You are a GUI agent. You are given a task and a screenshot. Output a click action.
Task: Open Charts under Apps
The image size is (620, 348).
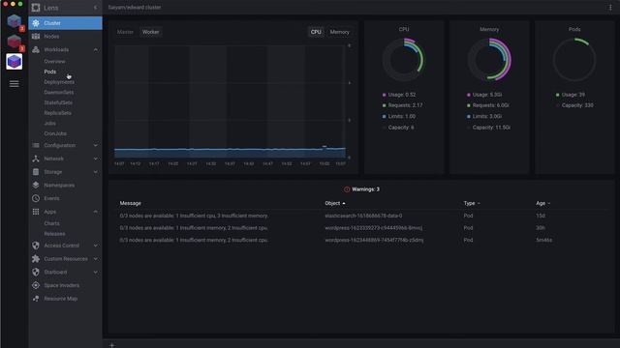pyautogui.click(x=51, y=223)
